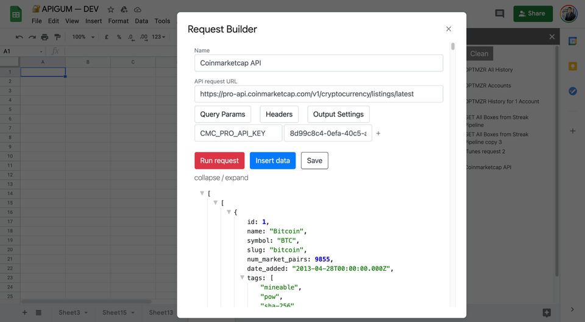Open Tasks side panel icon

tap(573, 91)
